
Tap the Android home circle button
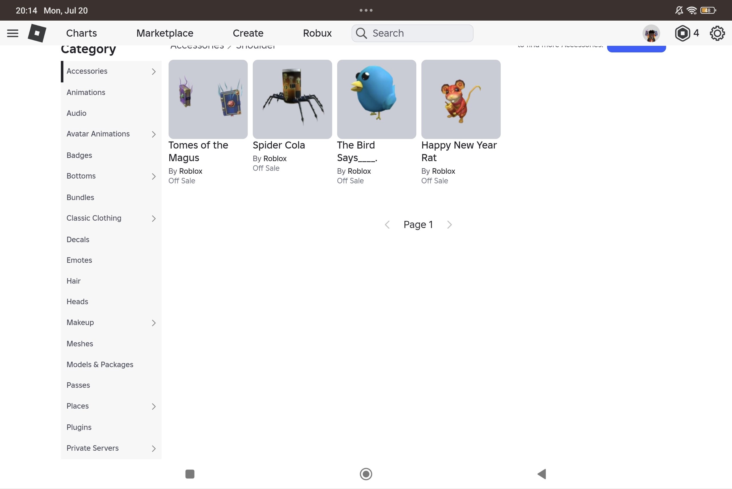click(366, 474)
